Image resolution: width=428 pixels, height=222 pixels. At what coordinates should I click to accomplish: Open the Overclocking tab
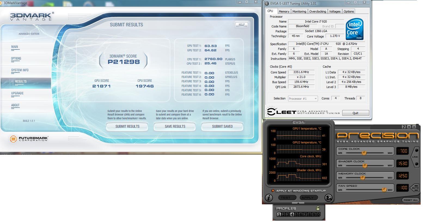tap(317, 11)
